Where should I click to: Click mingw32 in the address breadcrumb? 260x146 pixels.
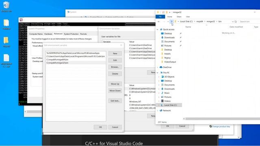210,21
